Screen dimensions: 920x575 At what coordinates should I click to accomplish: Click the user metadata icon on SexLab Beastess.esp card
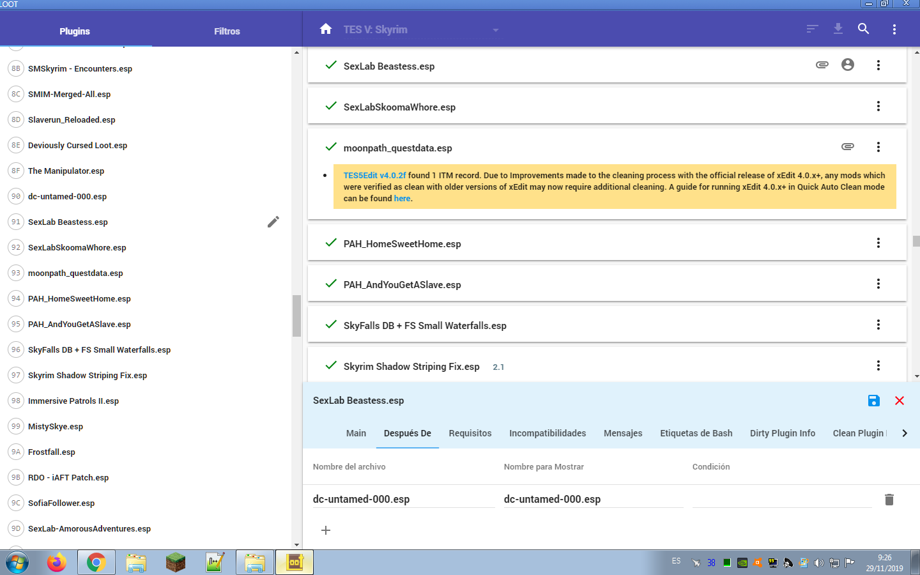tap(848, 65)
